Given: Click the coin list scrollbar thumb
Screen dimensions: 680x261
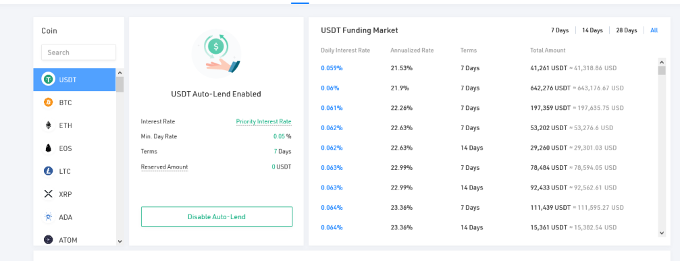Looking at the screenshot, I should click(x=120, y=84).
